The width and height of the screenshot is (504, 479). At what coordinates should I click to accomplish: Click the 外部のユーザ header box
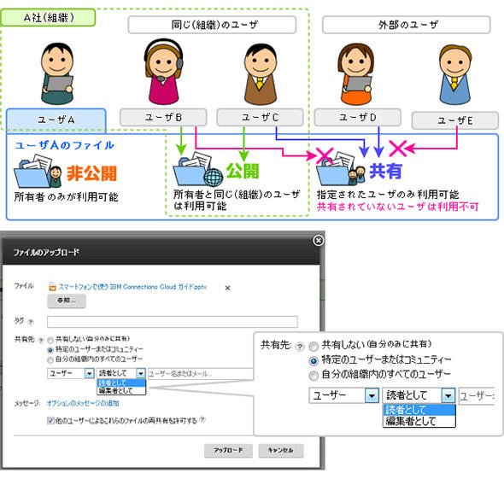click(x=407, y=25)
